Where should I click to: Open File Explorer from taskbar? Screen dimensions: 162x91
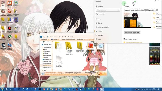pyautogui.click(x=52, y=89)
